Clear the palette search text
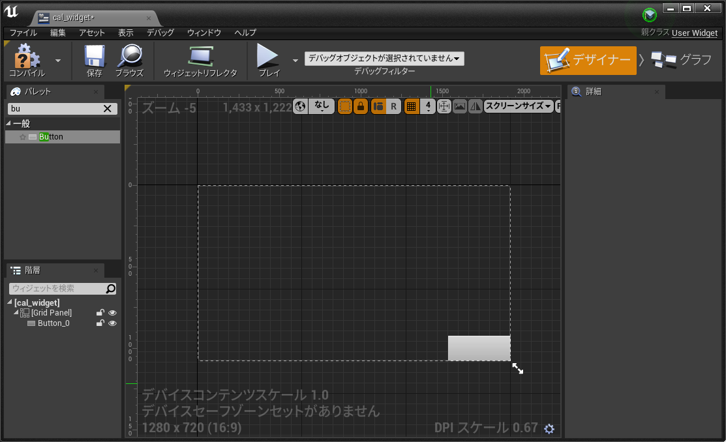This screenshot has height=442, width=726. point(108,108)
